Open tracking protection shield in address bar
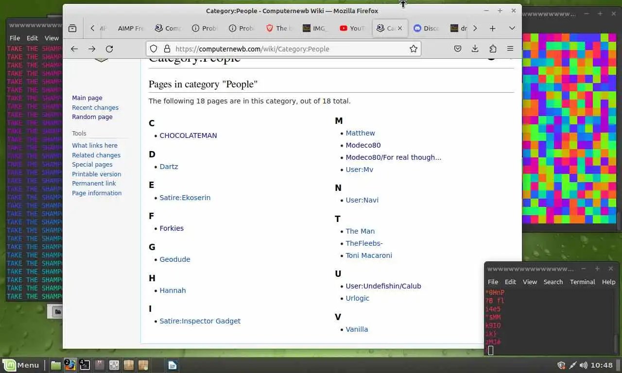The width and height of the screenshot is (622, 373). point(154,49)
